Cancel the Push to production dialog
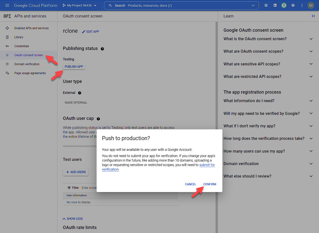The image size is (319, 233). coord(190,184)
